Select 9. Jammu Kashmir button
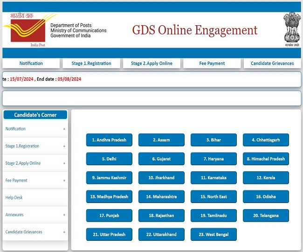This screenshot has height=252, width=303. (109, 177)
